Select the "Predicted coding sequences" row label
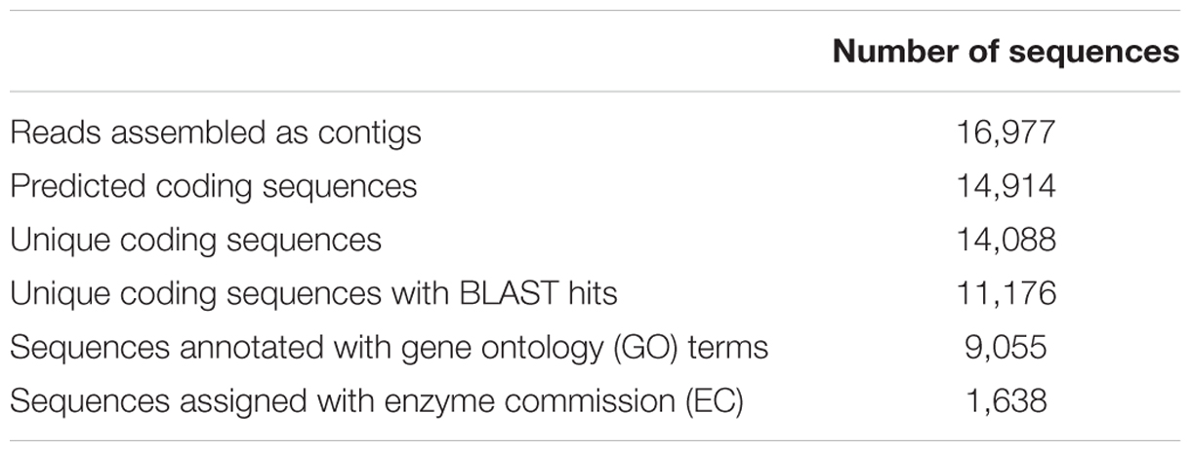 click(x=214, y=185)
